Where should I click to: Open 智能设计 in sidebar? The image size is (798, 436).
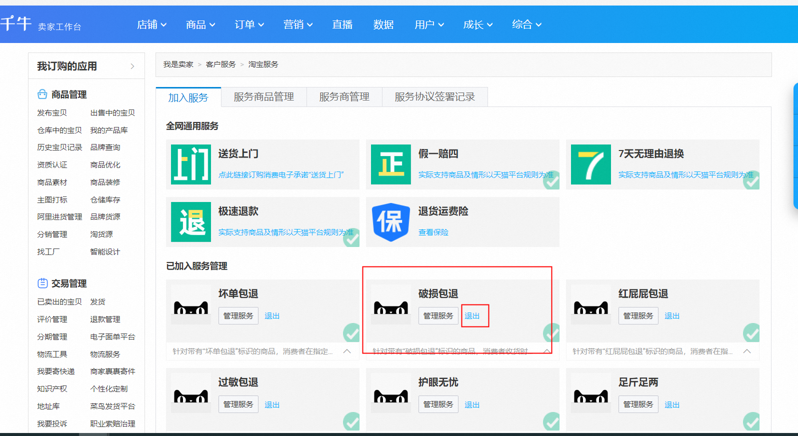click(x=105, y=252)
